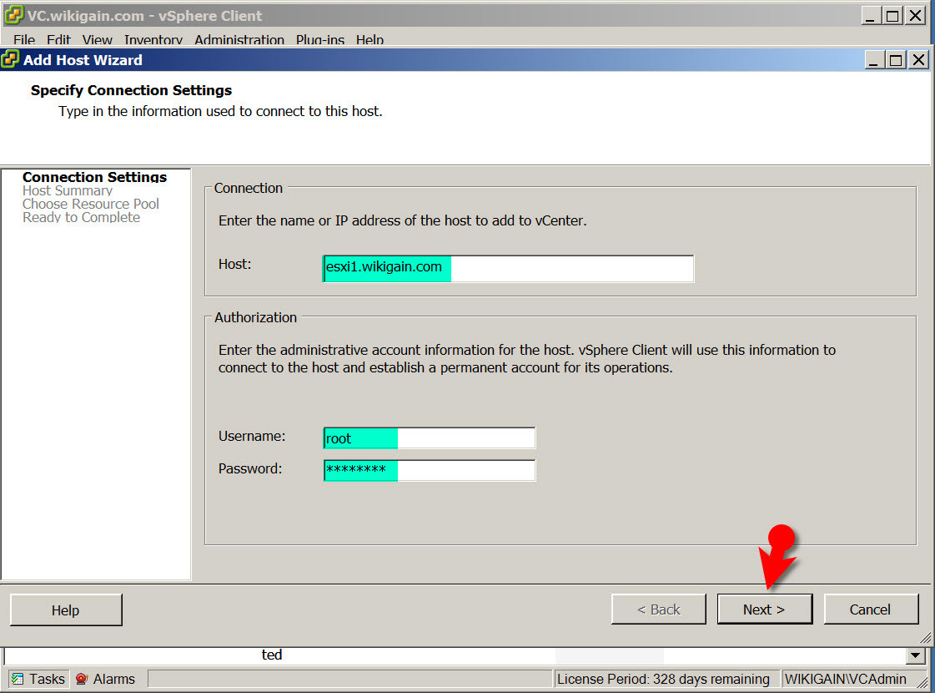Viewport: 935px width, 693px height.
Task: Select Choose Resource Pool wizard step
Action: [x=91, y=204]
